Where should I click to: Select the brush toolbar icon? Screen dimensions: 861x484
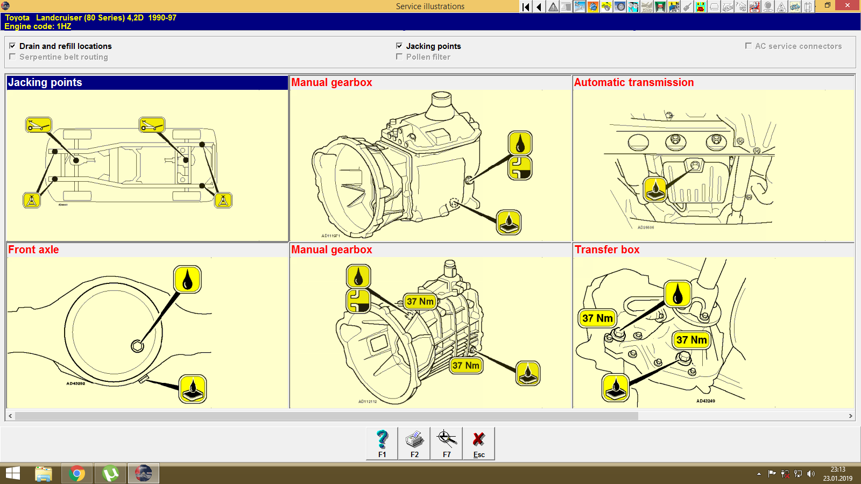point(684,6)
